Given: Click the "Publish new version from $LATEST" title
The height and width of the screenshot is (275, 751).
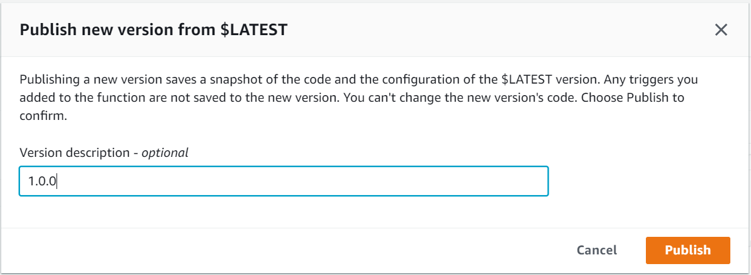Looking at the screenshot, I should click(153, 30).
